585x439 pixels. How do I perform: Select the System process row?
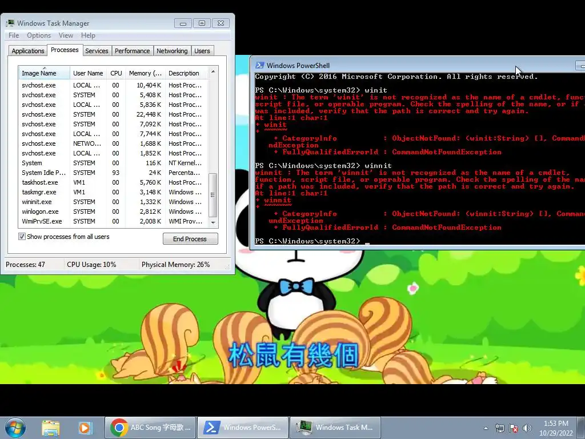(114, 163)
